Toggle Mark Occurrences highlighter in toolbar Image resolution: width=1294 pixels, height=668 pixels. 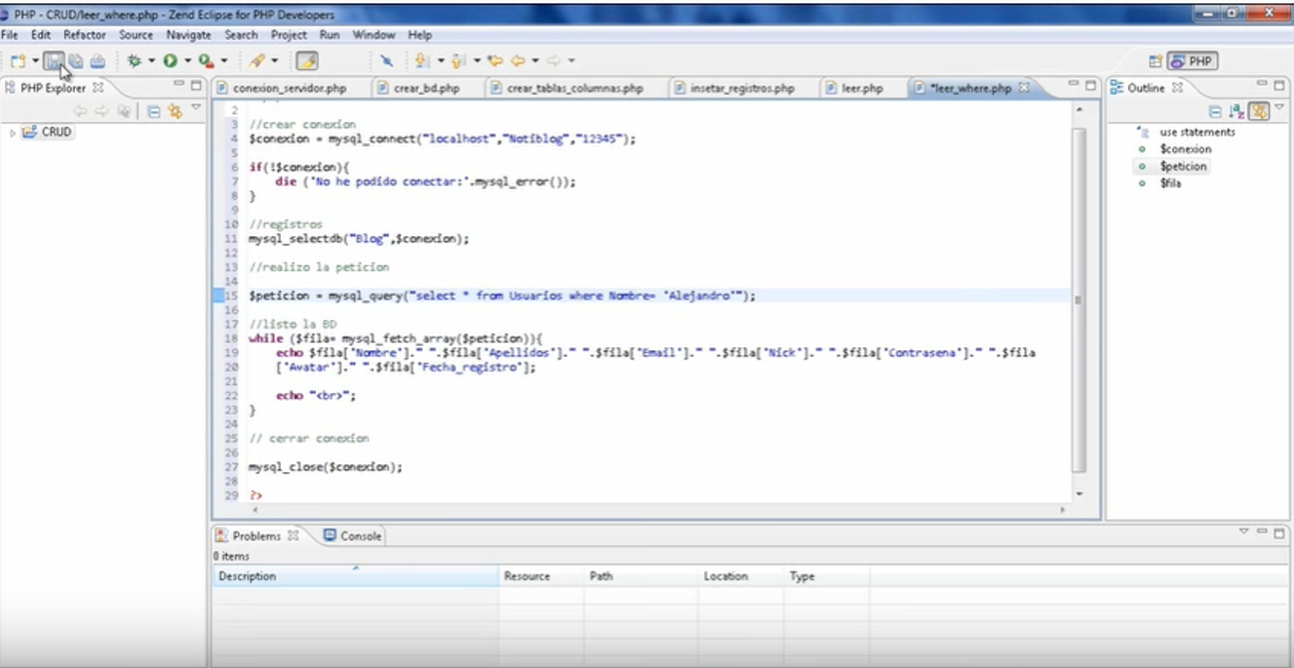(x=307, y=61)
